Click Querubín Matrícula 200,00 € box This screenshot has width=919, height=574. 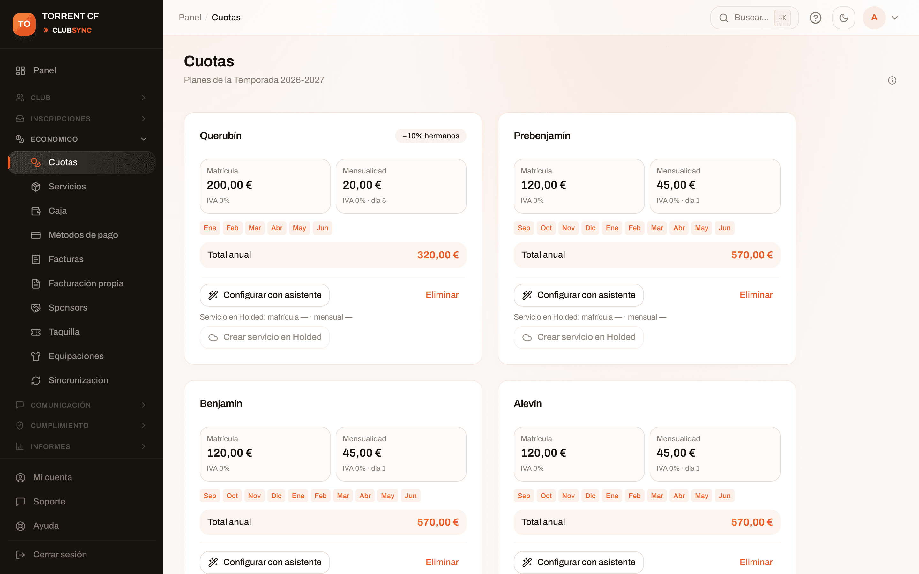pyautogui.click(x=265, y=187)
